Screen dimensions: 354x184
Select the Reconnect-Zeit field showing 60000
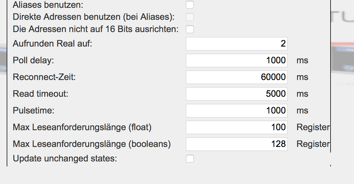tap(237, 77)
